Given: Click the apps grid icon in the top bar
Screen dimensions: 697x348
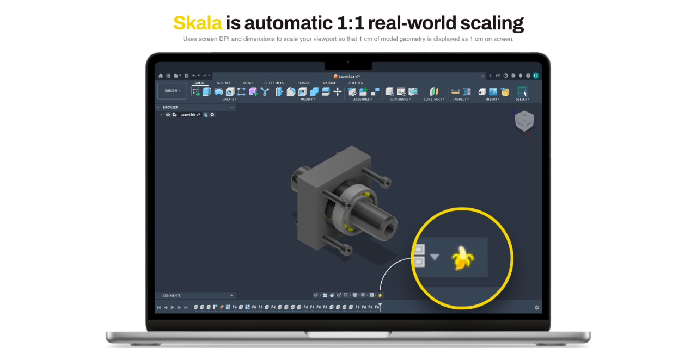Looking at the screenshot, I should 168,76.
